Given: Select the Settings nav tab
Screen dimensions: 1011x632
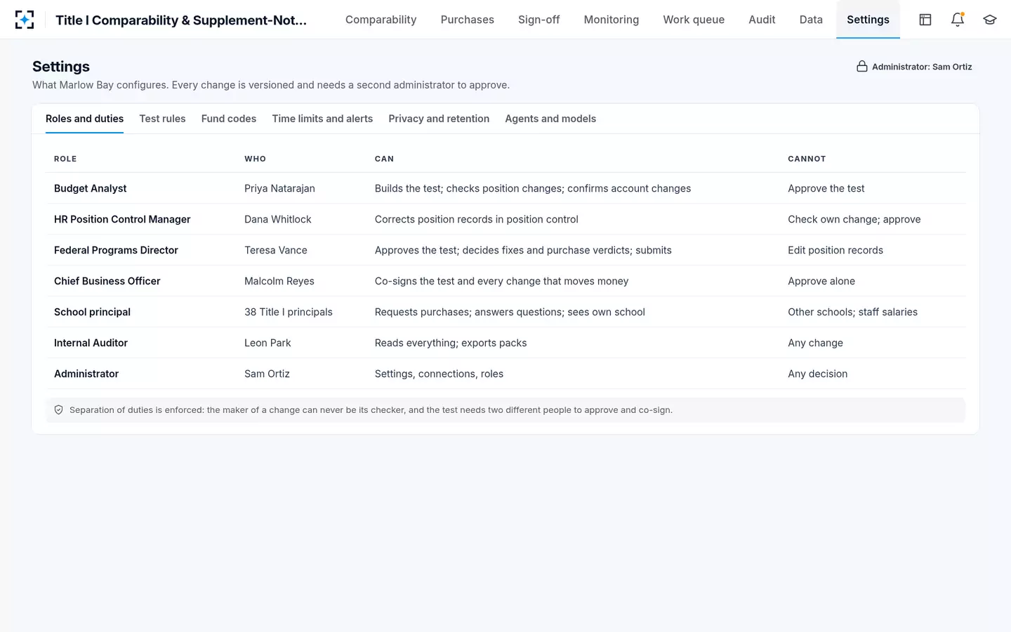Looking at the screenshot, I should tap(868, 20).
